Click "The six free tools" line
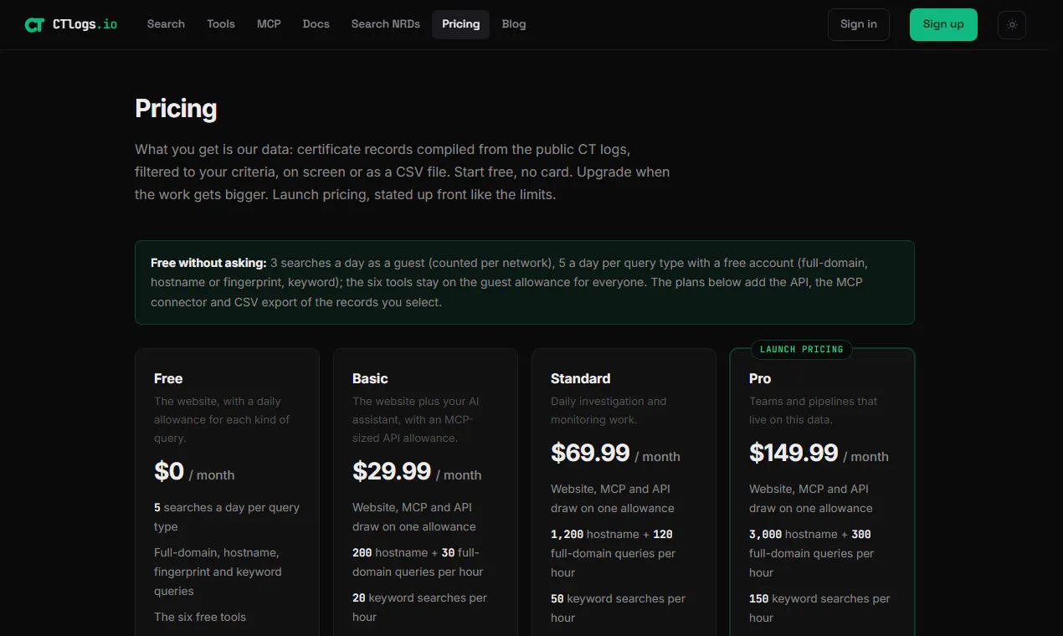The height and width of the screenshot is (636, 1063). pyautogui.click(x=200, y=617)
